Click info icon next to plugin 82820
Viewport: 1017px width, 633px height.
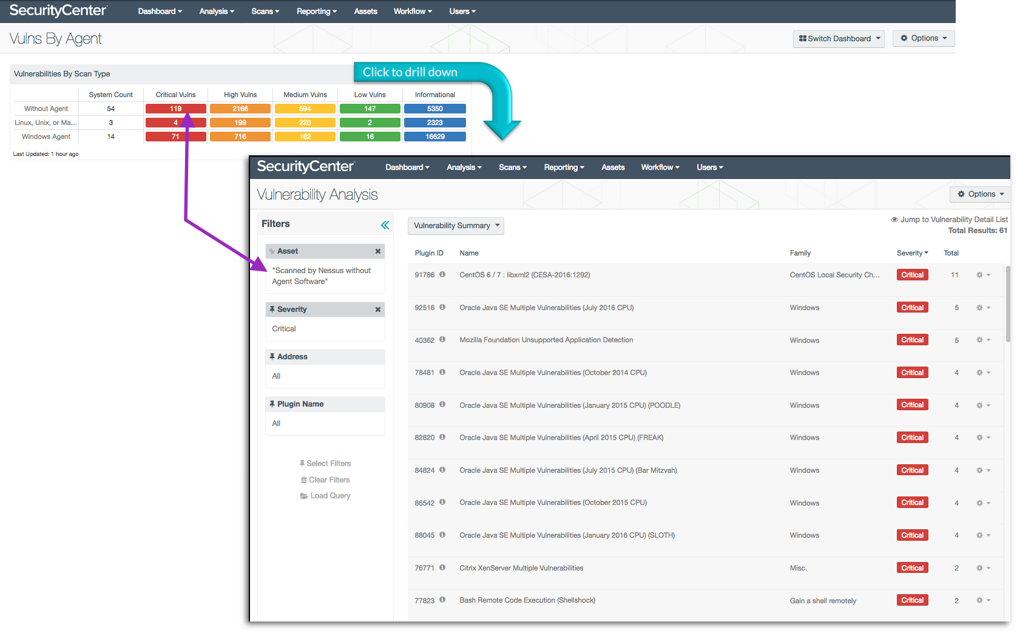(x=442, y=437)
